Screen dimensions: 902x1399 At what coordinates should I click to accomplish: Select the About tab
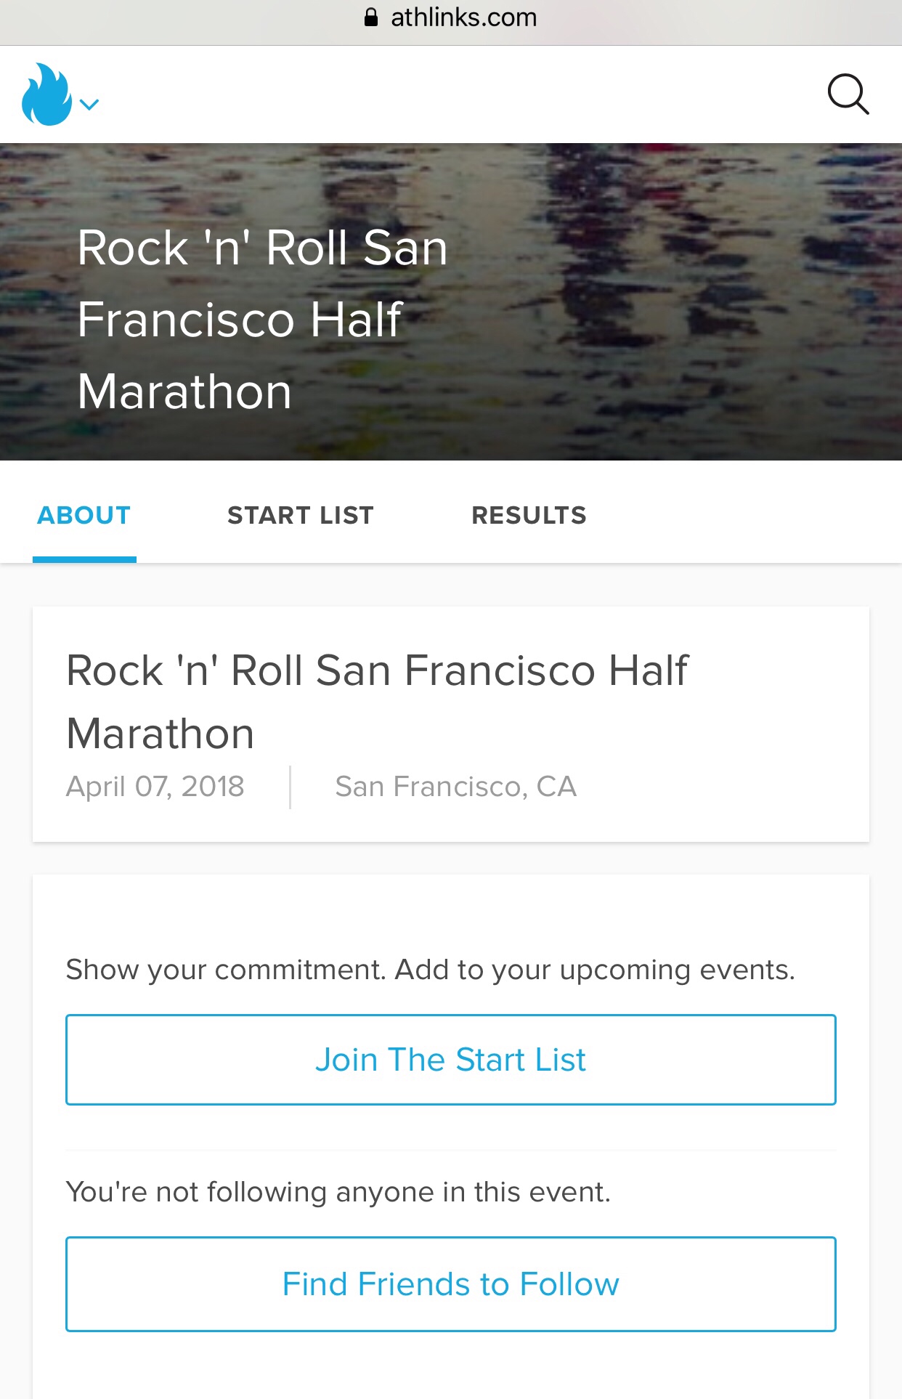(84, 515)
